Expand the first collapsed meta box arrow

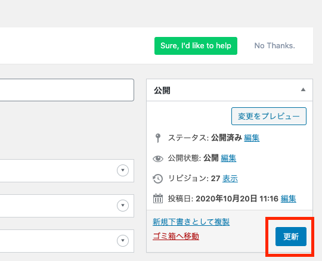click(123, 170)
